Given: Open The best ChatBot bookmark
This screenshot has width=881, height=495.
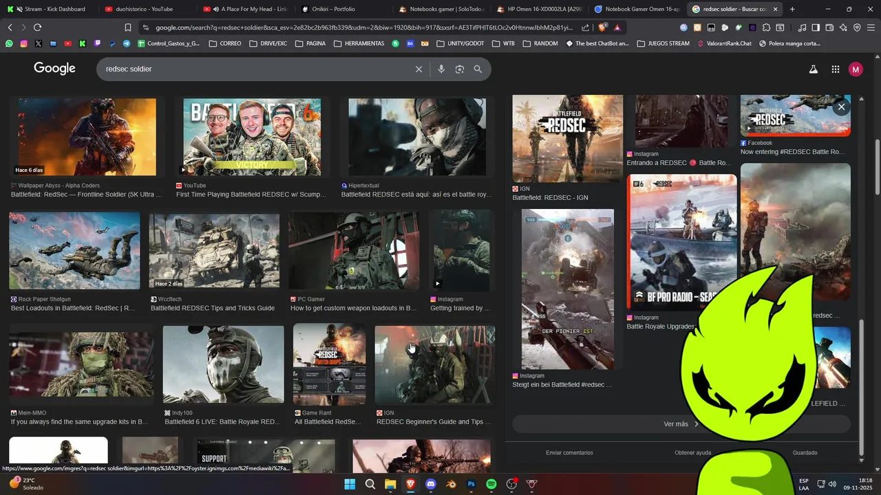Looking at the screenshot, I should (x=597, y=43).
